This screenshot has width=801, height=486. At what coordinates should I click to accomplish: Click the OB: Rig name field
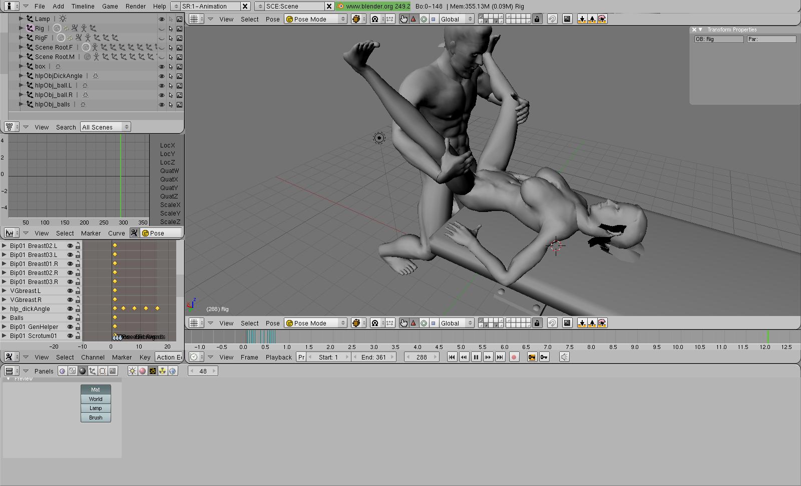point(718,39)
